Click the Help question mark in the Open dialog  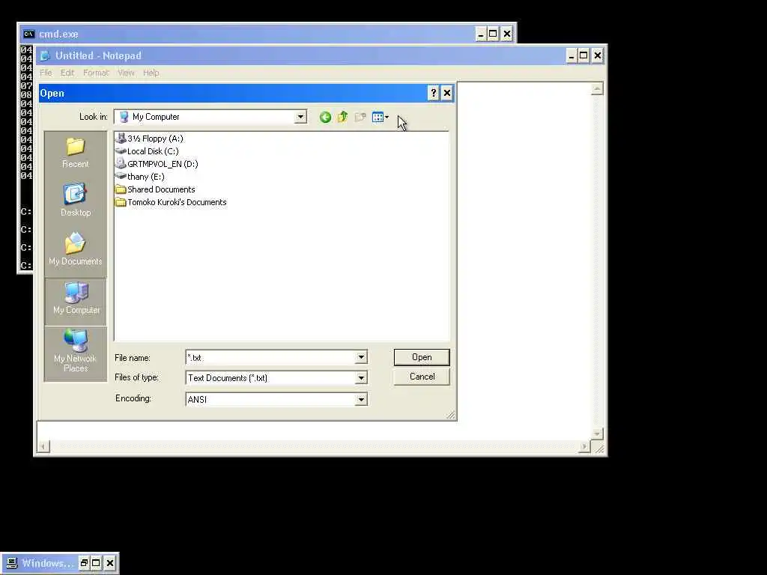tap(434, 93)
